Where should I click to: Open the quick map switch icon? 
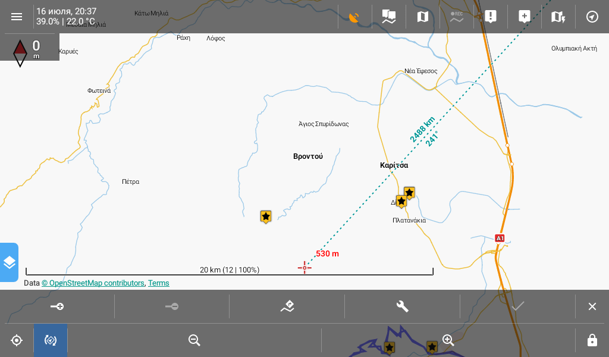click(558, 17)
